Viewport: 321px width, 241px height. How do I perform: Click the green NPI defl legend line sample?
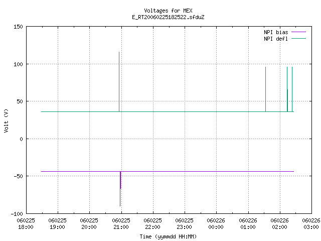tap(298, 39)
